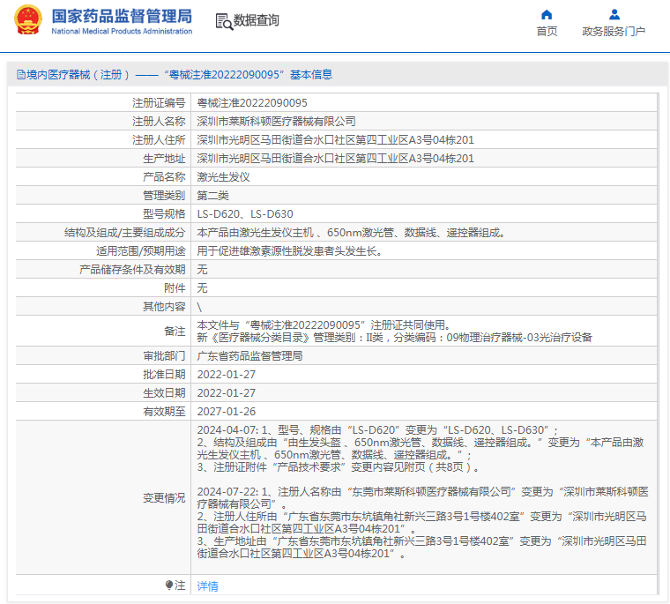This screenshot has height=604, width=670.
Task: Click registration number 粤械注准20222090095 value cell
Action: pyautogui.click(x=252, y=103)
